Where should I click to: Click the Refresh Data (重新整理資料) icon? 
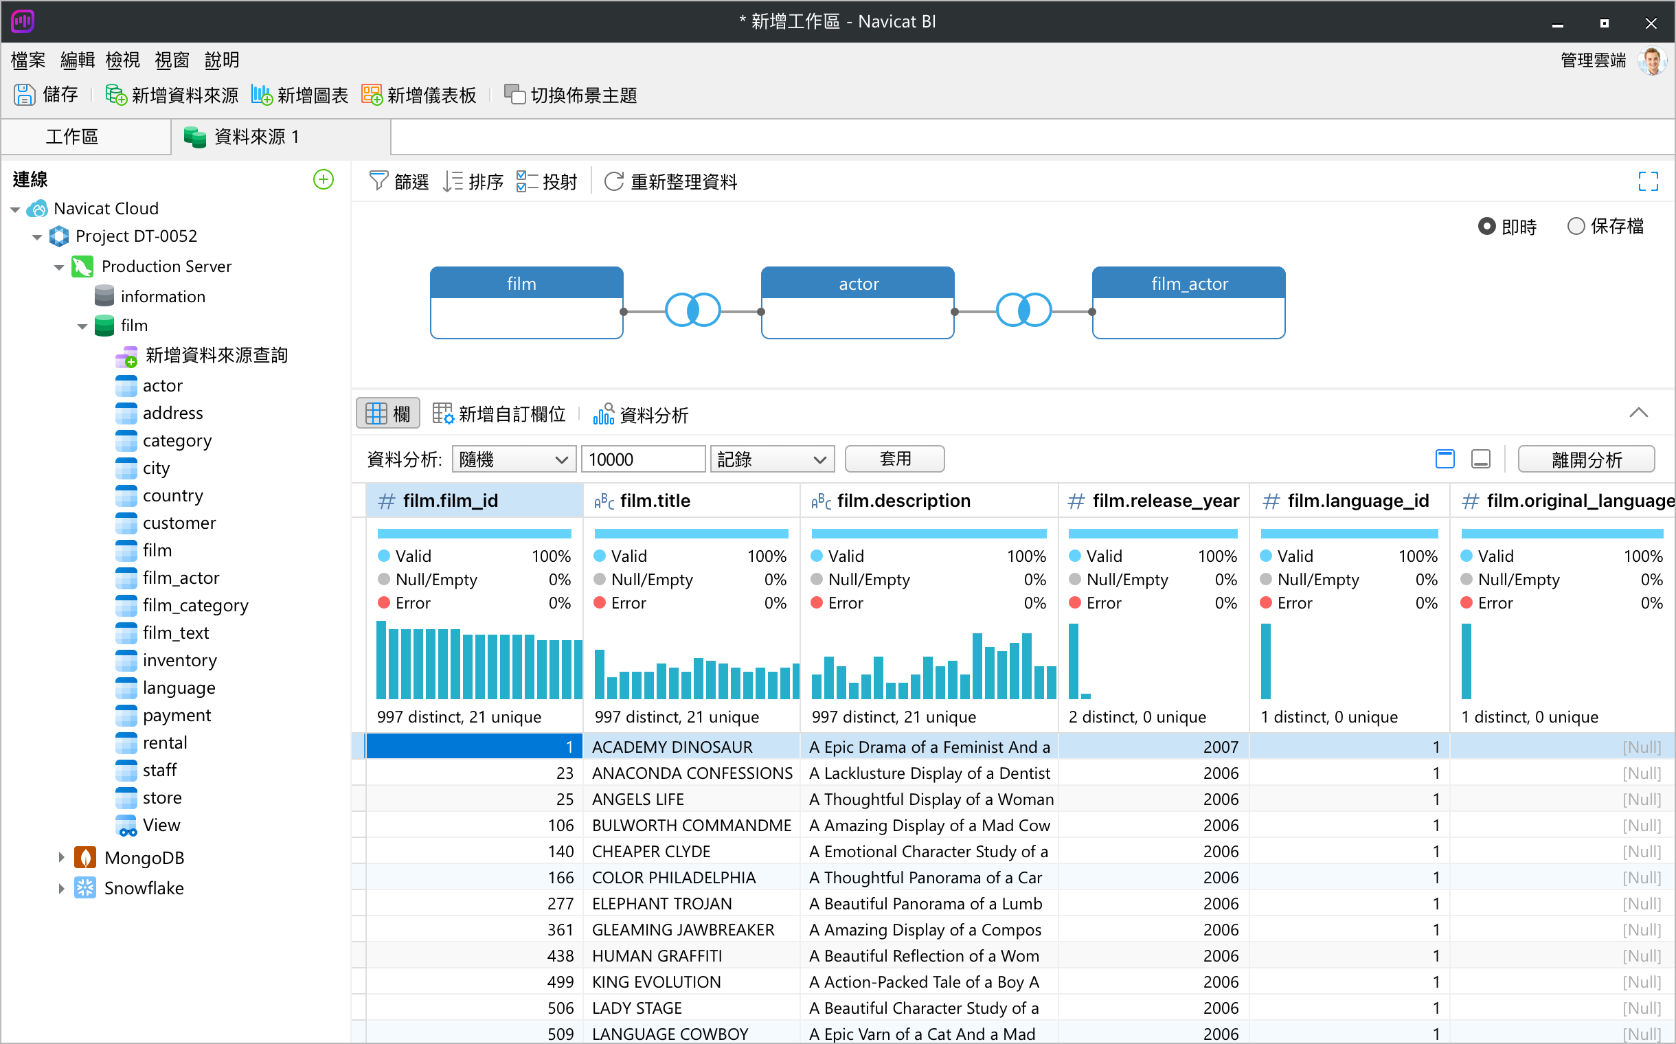[613, 181]
